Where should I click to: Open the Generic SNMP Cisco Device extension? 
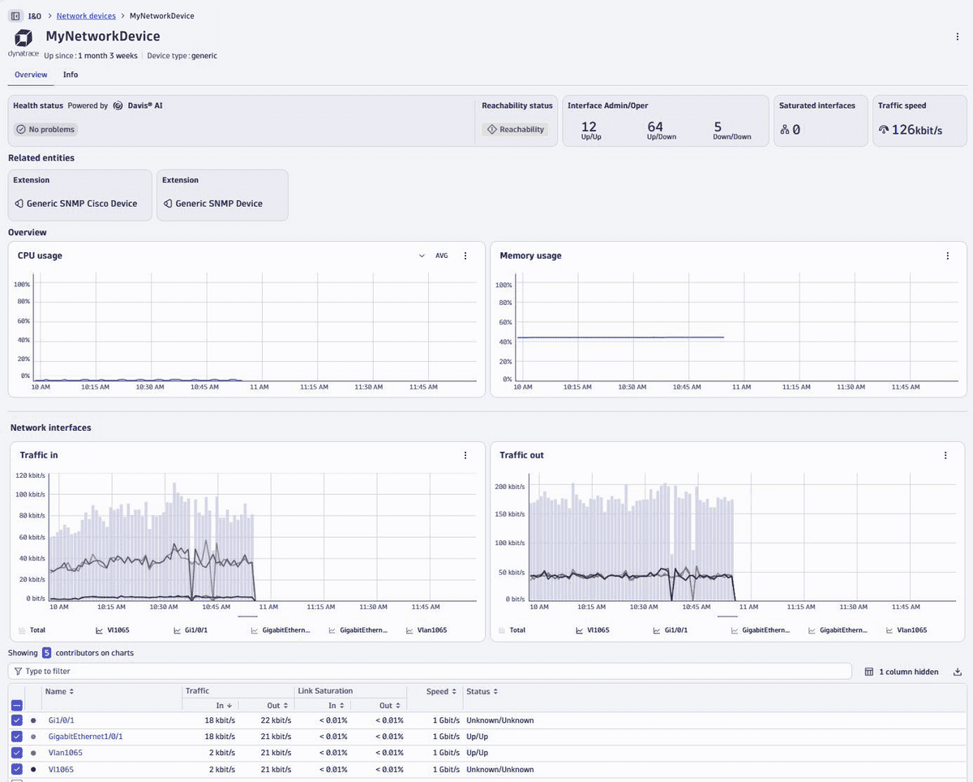click(79, 195)
